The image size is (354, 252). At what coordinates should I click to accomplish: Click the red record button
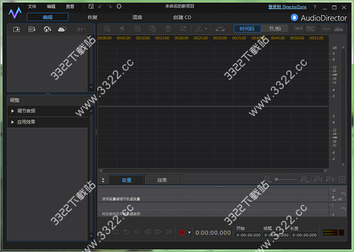pos(182,233)
